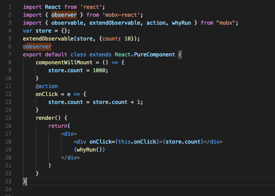Viewport: 275px width, 196px height.
Task: Click 'React.PureComponent' on line 7
Action: click(145, 55)
